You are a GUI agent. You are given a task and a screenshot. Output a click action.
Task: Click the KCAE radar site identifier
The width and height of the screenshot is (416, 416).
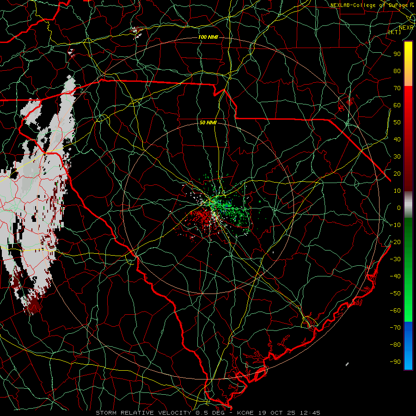pos(245,413)
